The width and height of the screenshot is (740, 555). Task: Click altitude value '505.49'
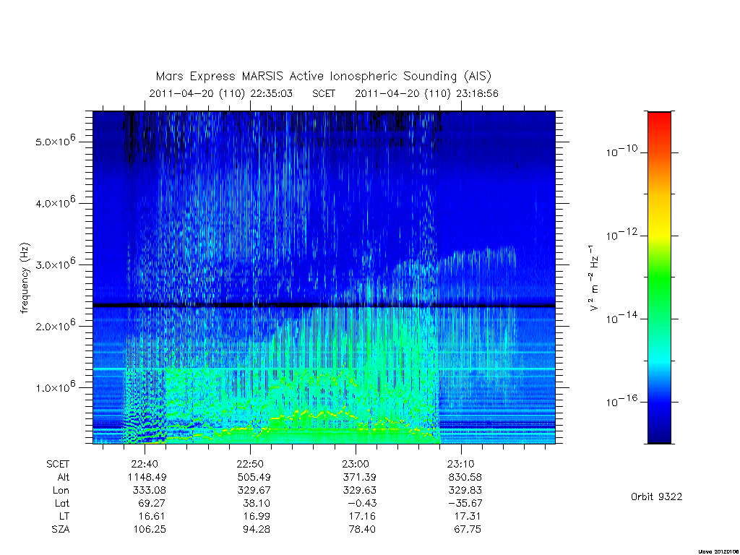(x=254, y=477)
